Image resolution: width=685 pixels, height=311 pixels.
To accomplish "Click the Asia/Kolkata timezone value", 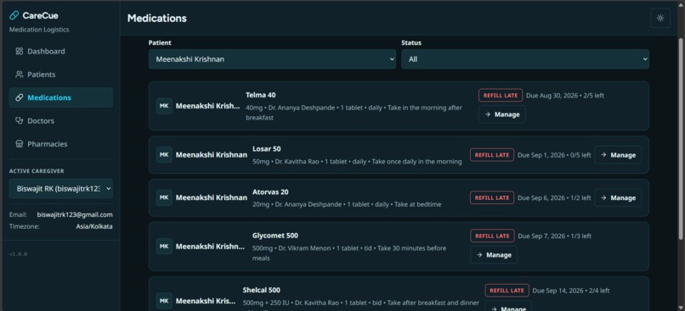I will (94, 226).
